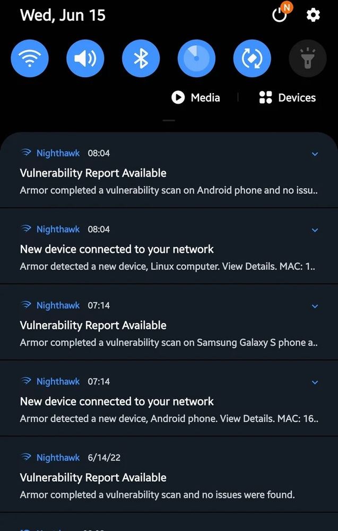This screenshot has height=531, width=338.
Task: Turn off the Bluetooth quick toggle
Action: pos(141,58)
